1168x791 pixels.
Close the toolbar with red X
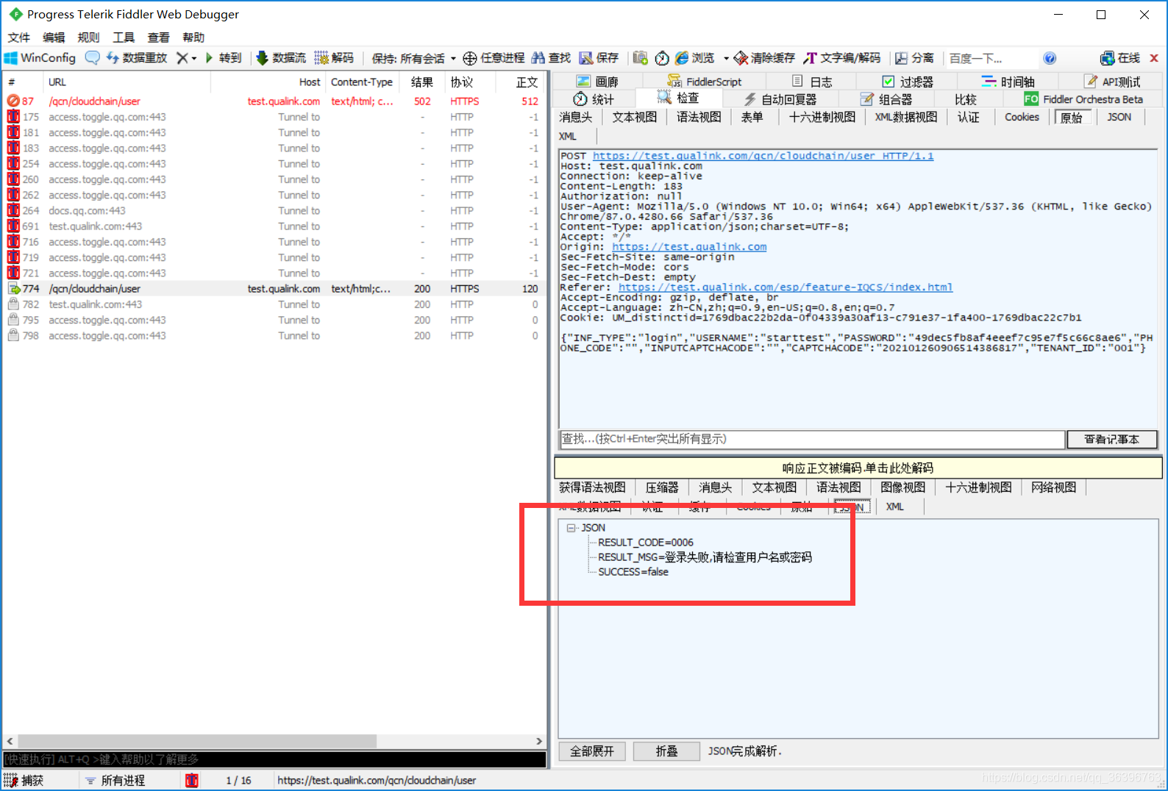click(1154, 58)
